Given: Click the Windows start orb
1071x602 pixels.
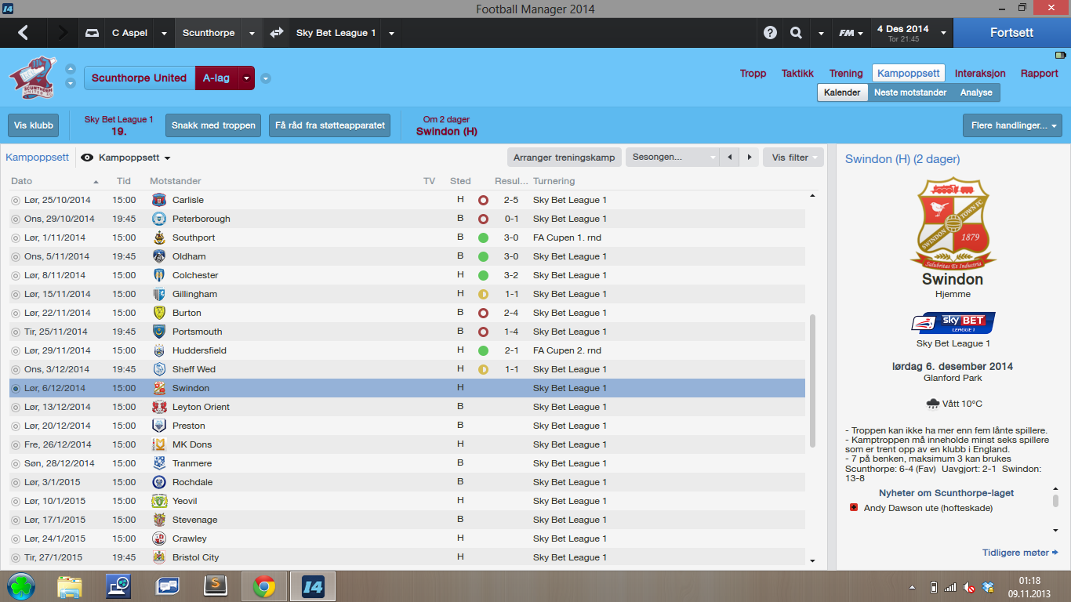Looking at the screenshot, I should [x=21, y=586].
